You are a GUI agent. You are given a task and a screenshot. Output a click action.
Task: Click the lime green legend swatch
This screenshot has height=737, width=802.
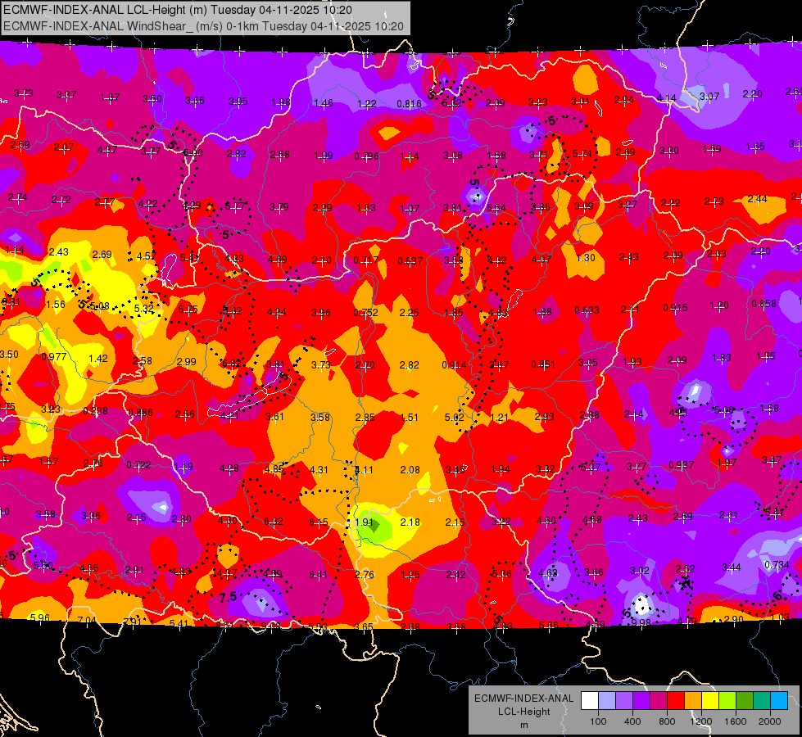(x=727, y=701)
